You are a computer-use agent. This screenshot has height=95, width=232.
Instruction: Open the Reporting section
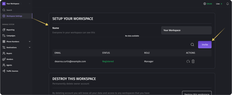coord(11,30)
